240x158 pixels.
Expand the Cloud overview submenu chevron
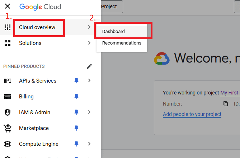point(89,27)
